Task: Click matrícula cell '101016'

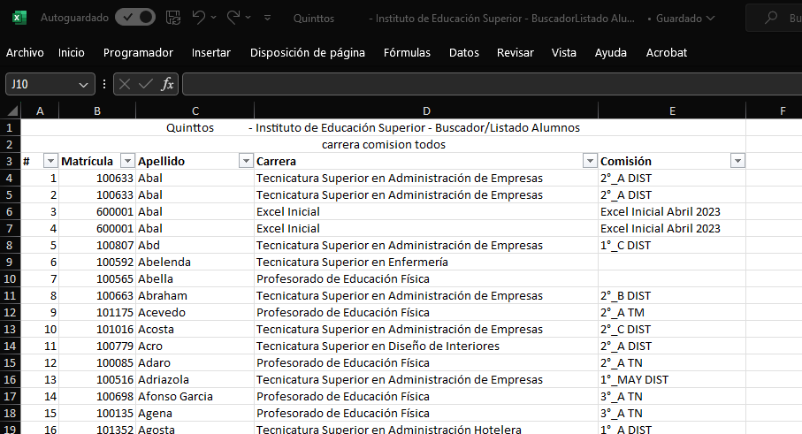Action: [97, 329]
